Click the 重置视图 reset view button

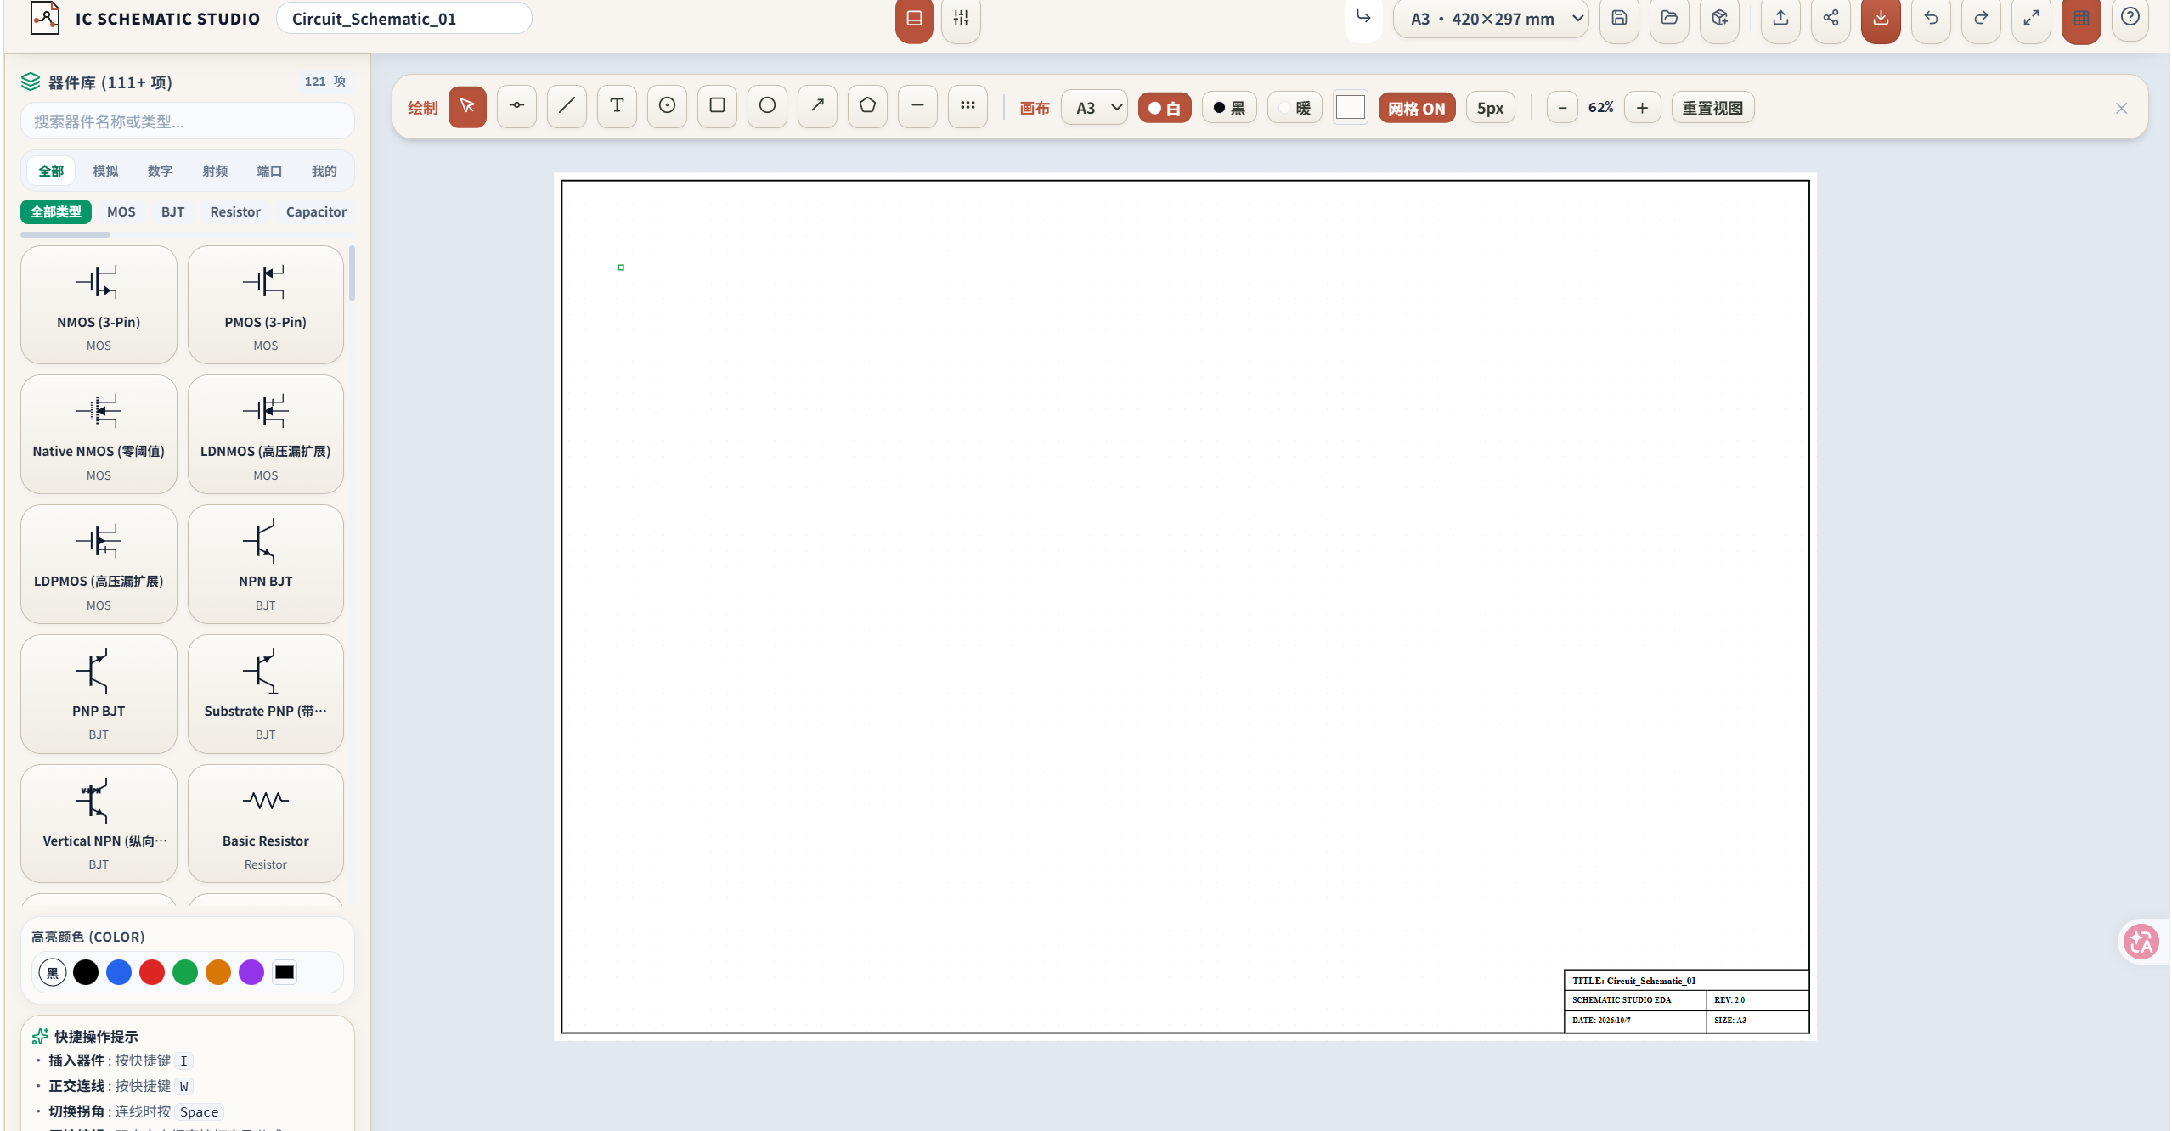coord(1712,108)
